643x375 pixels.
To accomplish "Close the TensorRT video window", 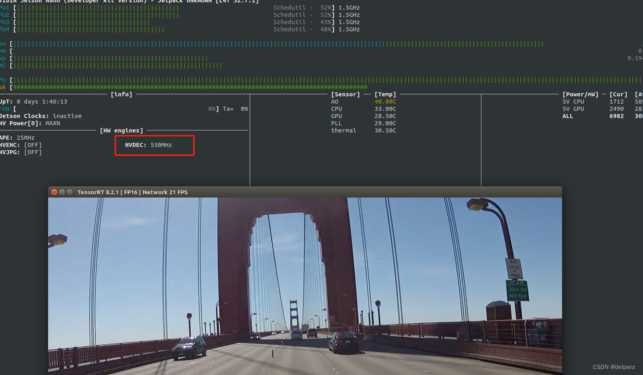I will 54,192.
